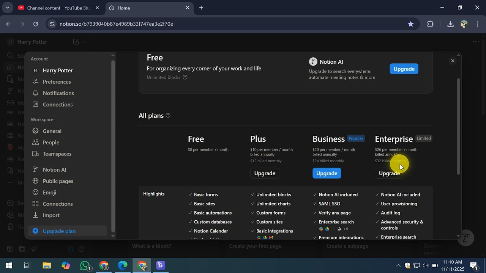Go back to previous page
The width and height of the screenshot is (486, 273).
pyautogui.click(x=8, y=24)
